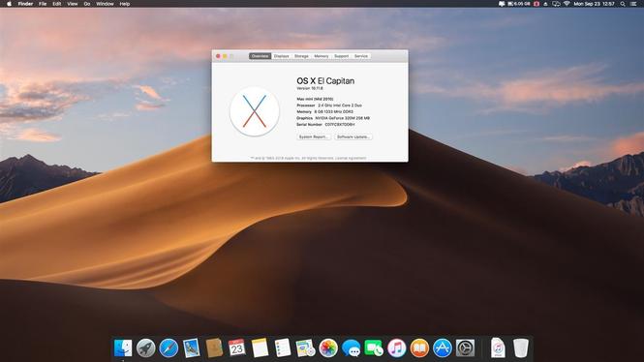
Task: Open the Edit menu
Action: 57,4
